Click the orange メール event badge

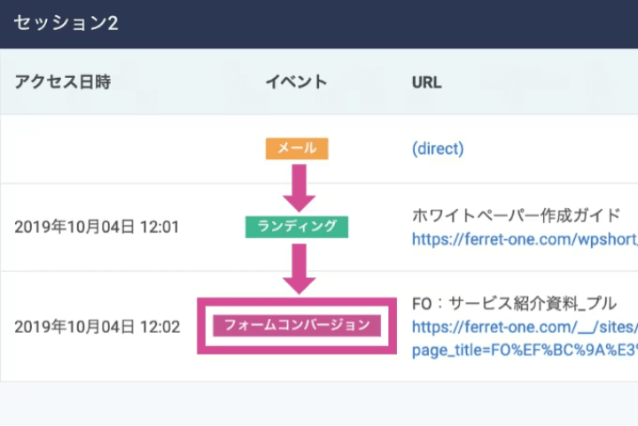coord(297,149)
